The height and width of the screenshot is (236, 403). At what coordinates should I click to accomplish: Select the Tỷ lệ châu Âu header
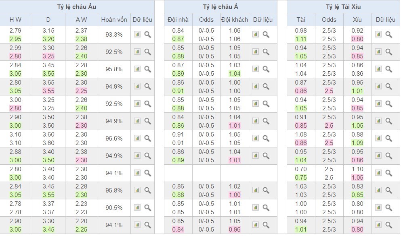(77, 7)
